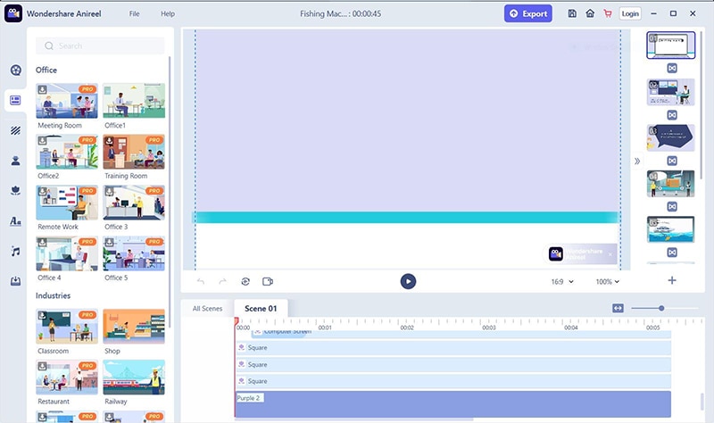Switch to All Scenes tab
Screen dimensions: 714x423
207,308
